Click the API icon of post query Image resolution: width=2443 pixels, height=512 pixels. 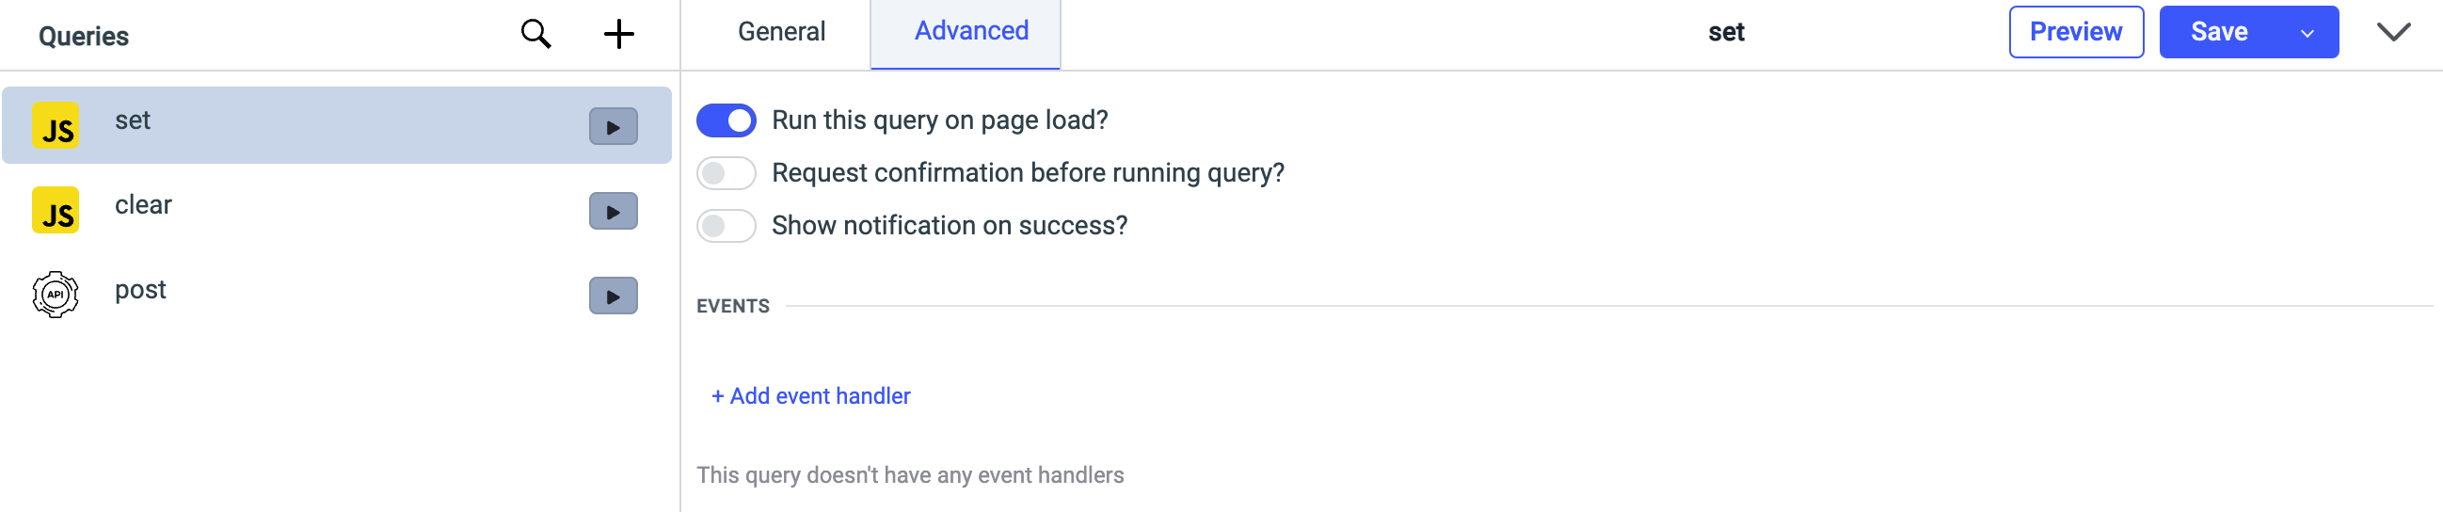(x=56, y=294)
